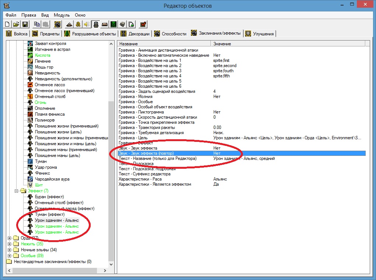
Task: Open the Object Manager gray cube icon
Action: point(122,24)
